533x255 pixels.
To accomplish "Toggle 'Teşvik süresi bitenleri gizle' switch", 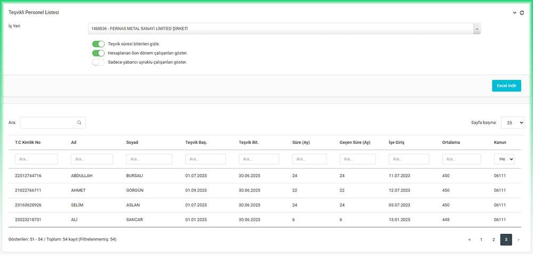I will tap(98, 44).
